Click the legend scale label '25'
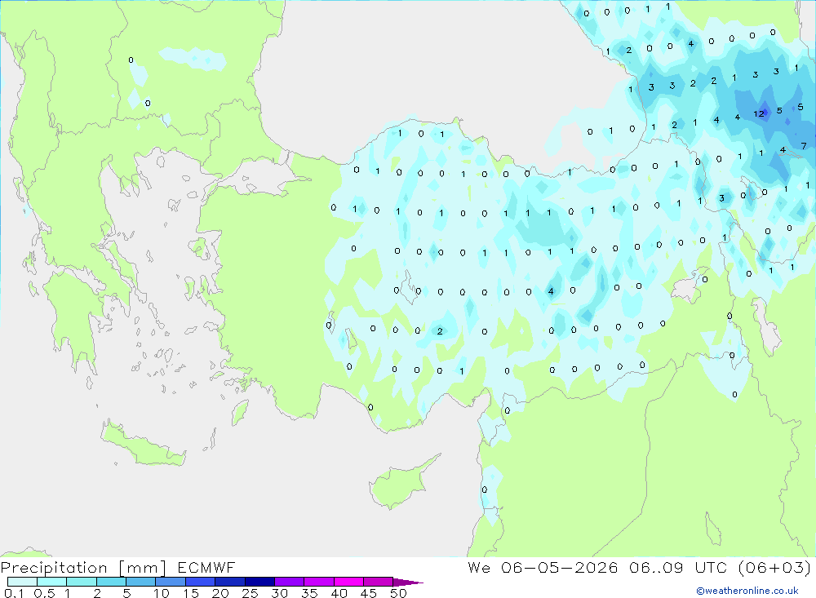Image resolution: width=816 pixels, height=598 pixels. pos(250,593)
